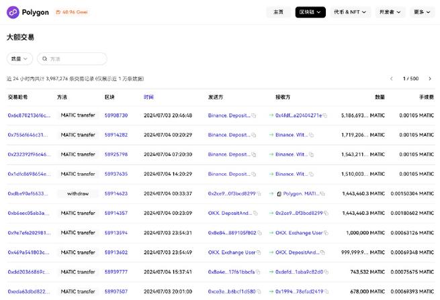Copy receiver address in block 58914282 row
This screenshot has width=440, height=300.
tap(312, 135)
